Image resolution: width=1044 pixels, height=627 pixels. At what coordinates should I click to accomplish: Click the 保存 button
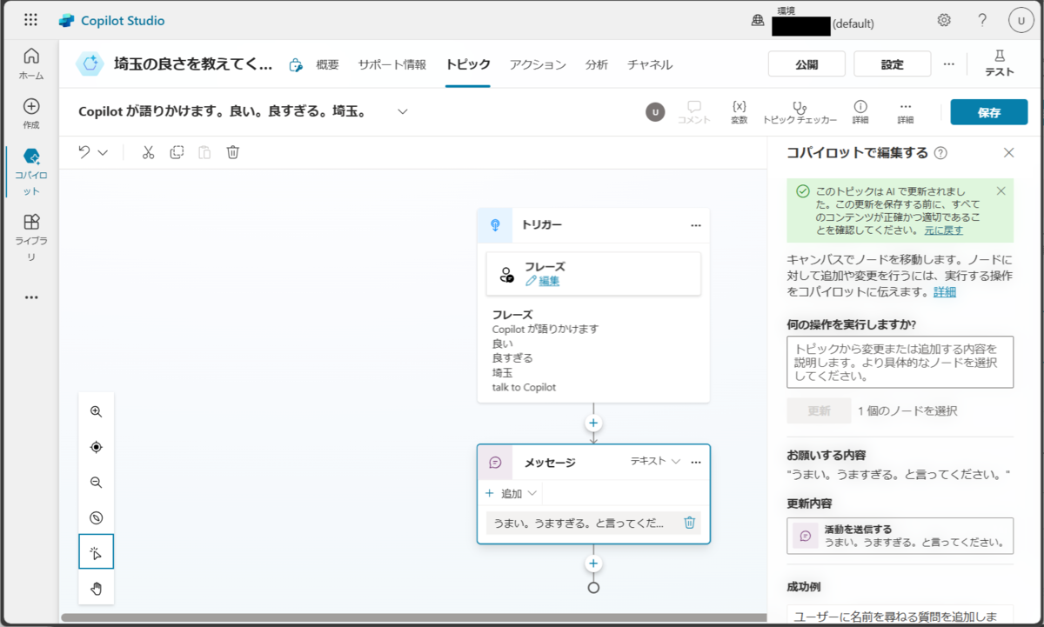(989, 112)
